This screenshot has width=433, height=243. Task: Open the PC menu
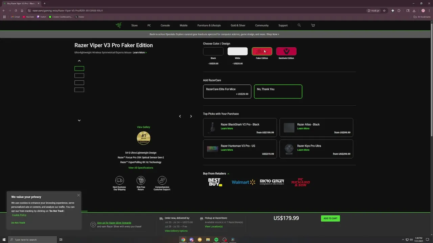149,25
